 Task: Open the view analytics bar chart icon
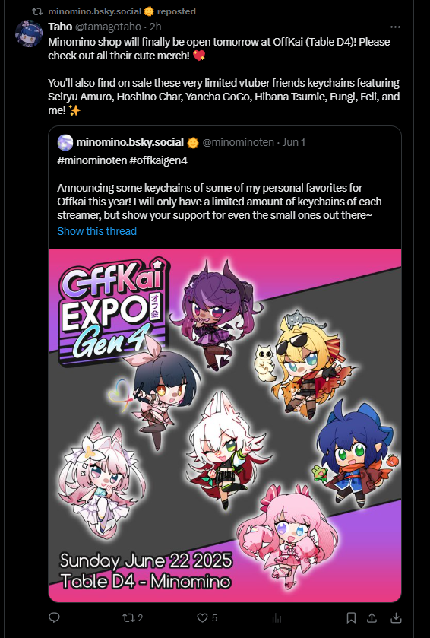coord(277,618)
